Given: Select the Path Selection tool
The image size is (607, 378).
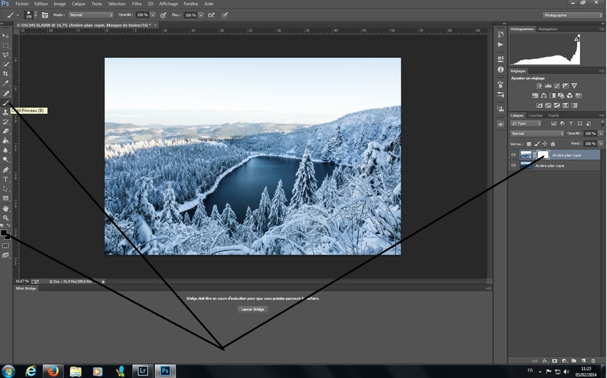Looking at the screenshot, I should pos(5,189).
